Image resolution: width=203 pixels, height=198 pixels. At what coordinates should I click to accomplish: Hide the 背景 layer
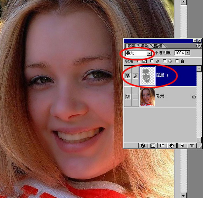[128, 96]
